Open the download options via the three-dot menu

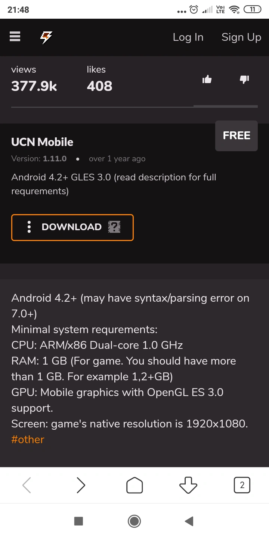pos(29,227)
